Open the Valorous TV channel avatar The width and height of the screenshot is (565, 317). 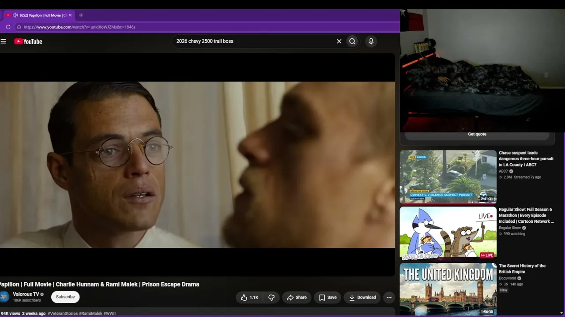pos(4,297)
